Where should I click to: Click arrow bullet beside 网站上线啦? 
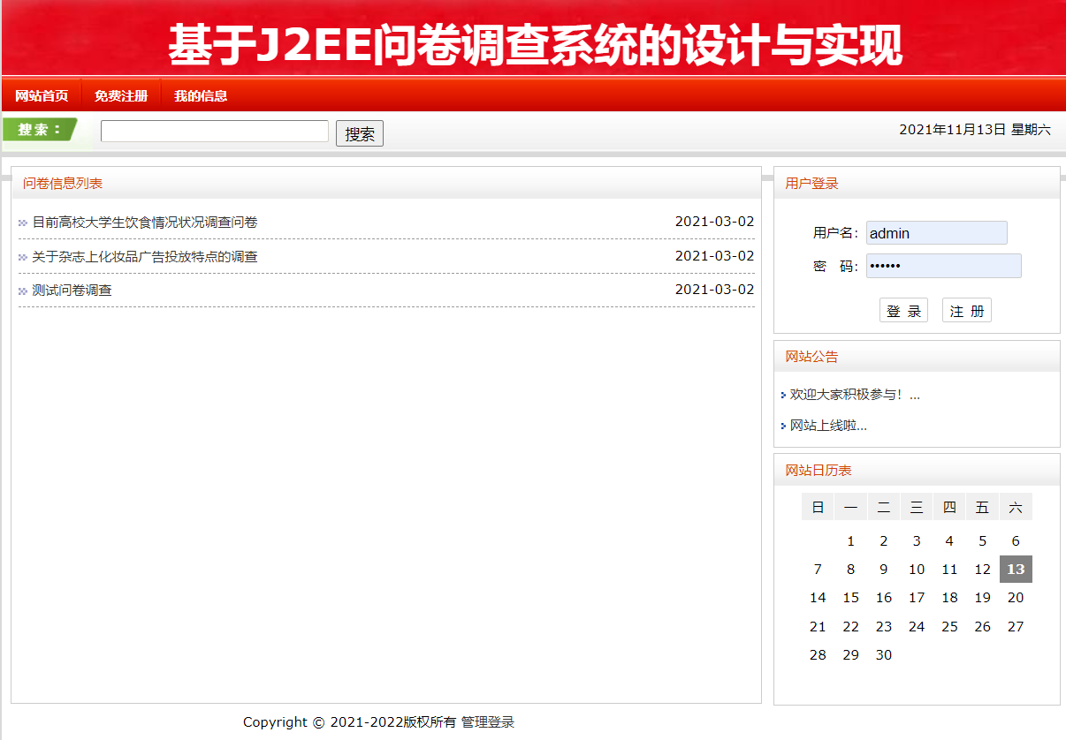783,427
